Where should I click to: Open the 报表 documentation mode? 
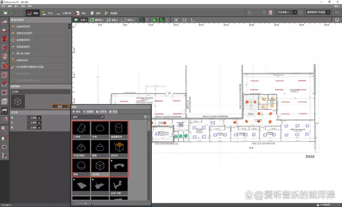click(x=95, y=13)
